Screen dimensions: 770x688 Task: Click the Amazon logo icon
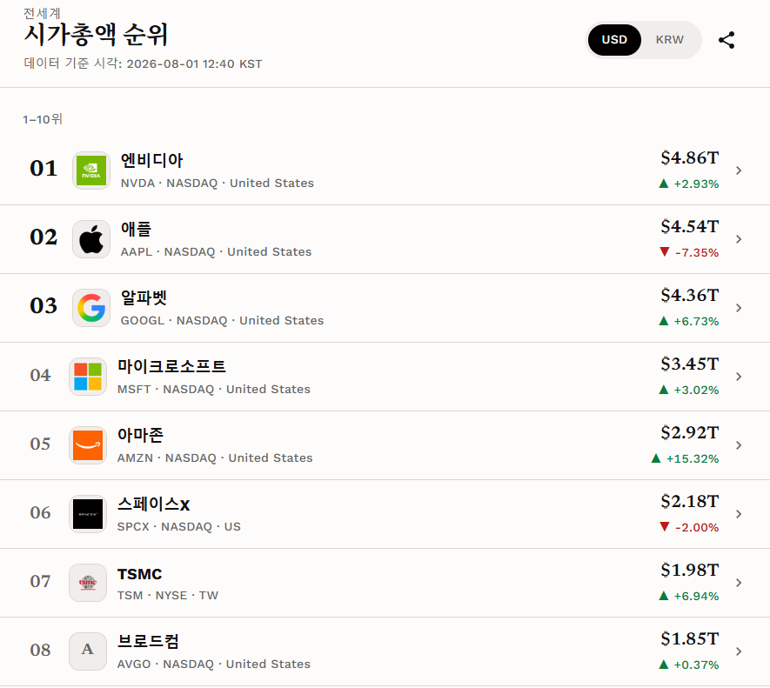tap(87, 445)
